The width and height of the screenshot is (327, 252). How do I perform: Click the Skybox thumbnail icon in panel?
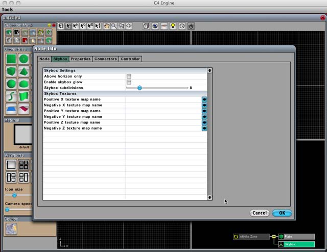click(x=11, y=229)
